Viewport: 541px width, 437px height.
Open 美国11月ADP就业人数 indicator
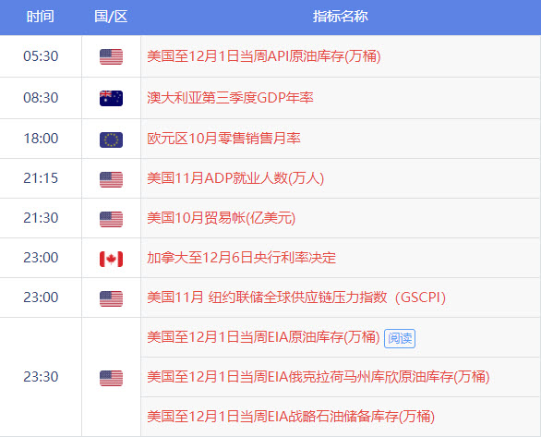point(235,178)
